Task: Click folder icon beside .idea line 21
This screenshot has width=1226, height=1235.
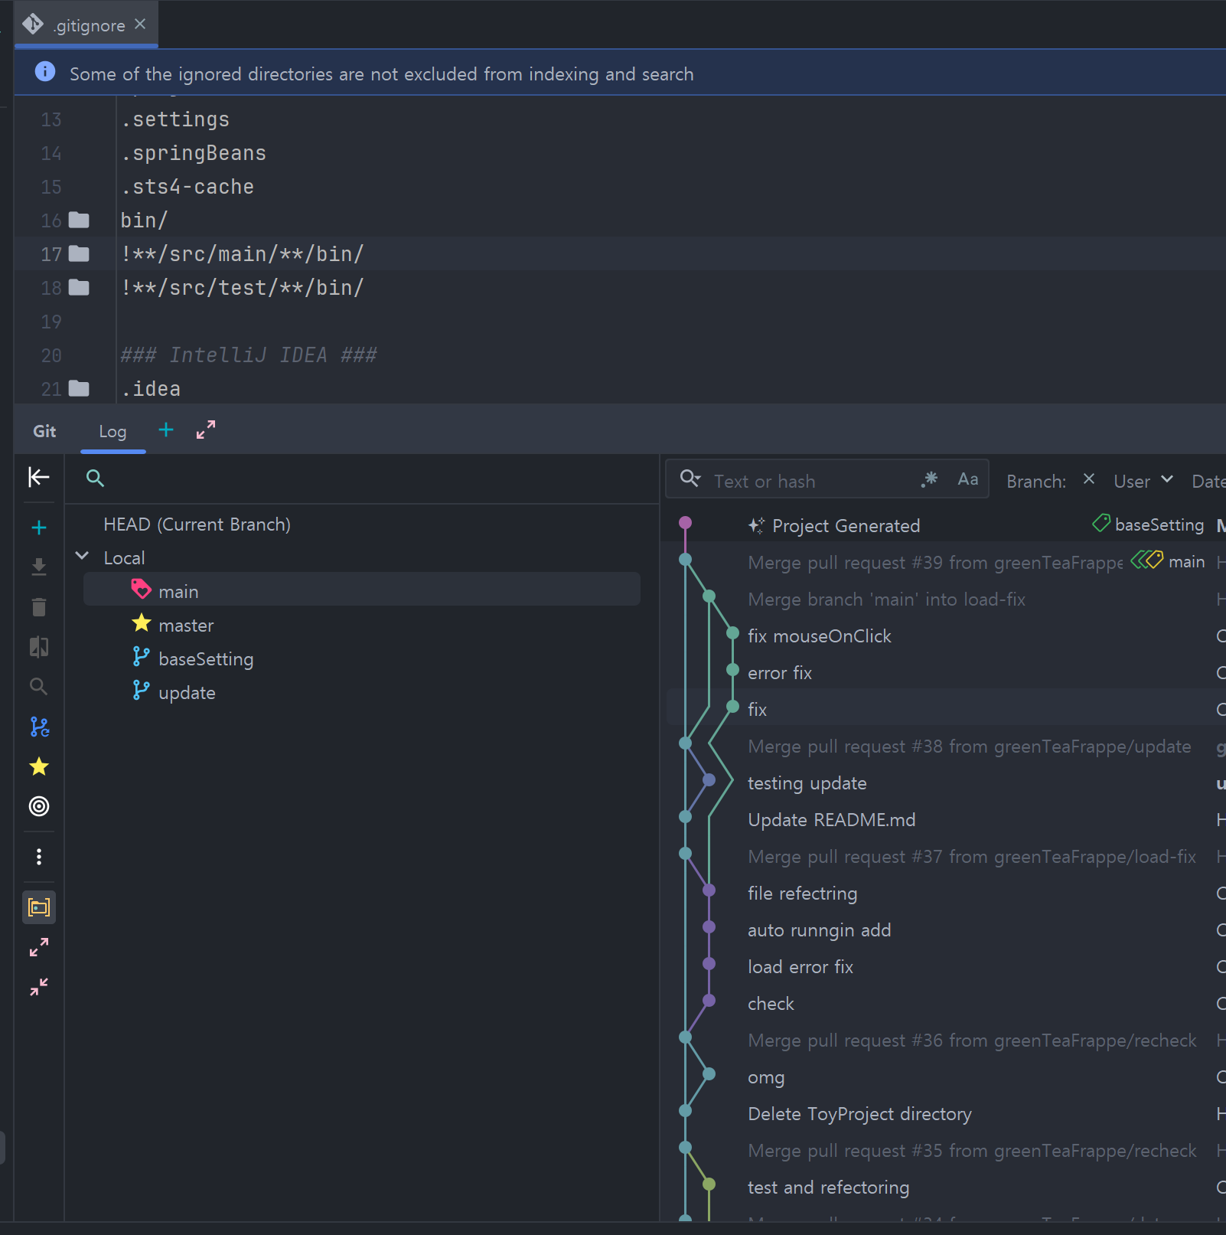Action: point(79,389)
